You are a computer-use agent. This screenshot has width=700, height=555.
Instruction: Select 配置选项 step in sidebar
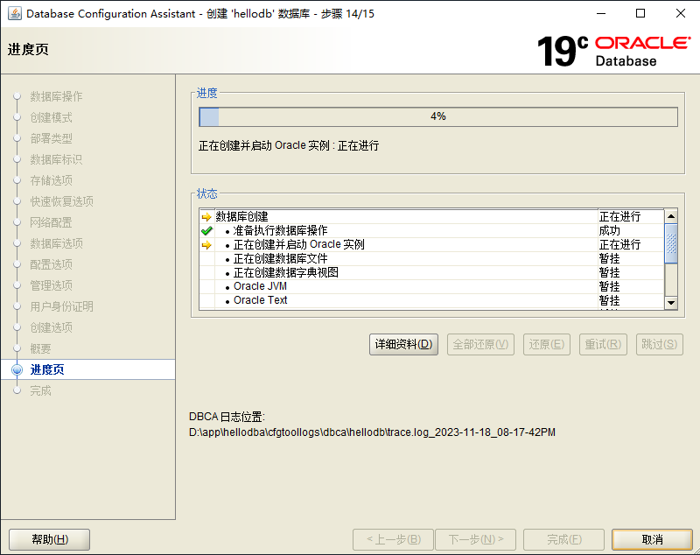click(51, 264)
